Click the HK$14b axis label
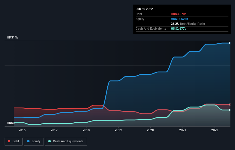This screenshot has width=235, height=150. pyautogui.click(x=12, y=37)
